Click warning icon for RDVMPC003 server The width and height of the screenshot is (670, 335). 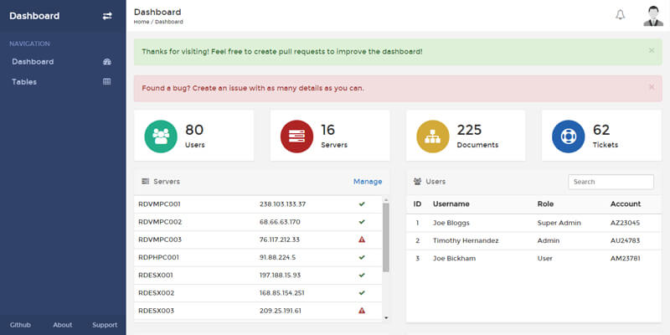coord(362,240)
